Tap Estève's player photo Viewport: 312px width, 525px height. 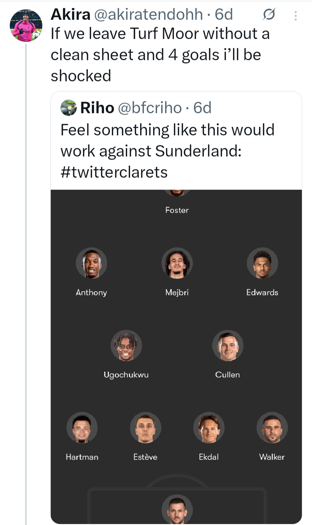click(x=145, y=428)
